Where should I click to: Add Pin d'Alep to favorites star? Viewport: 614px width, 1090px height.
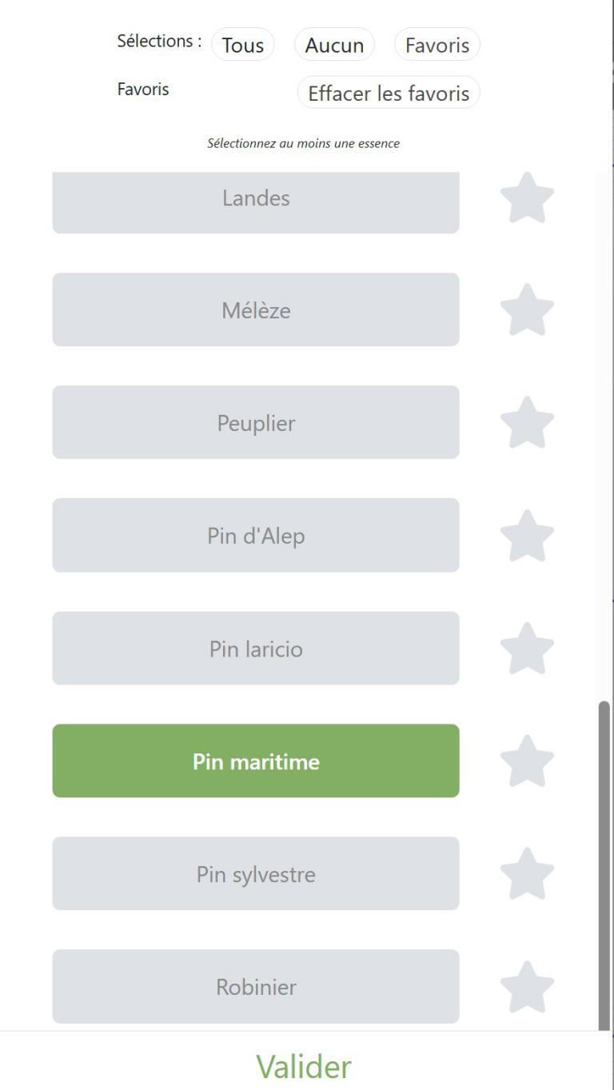[527, 535]
